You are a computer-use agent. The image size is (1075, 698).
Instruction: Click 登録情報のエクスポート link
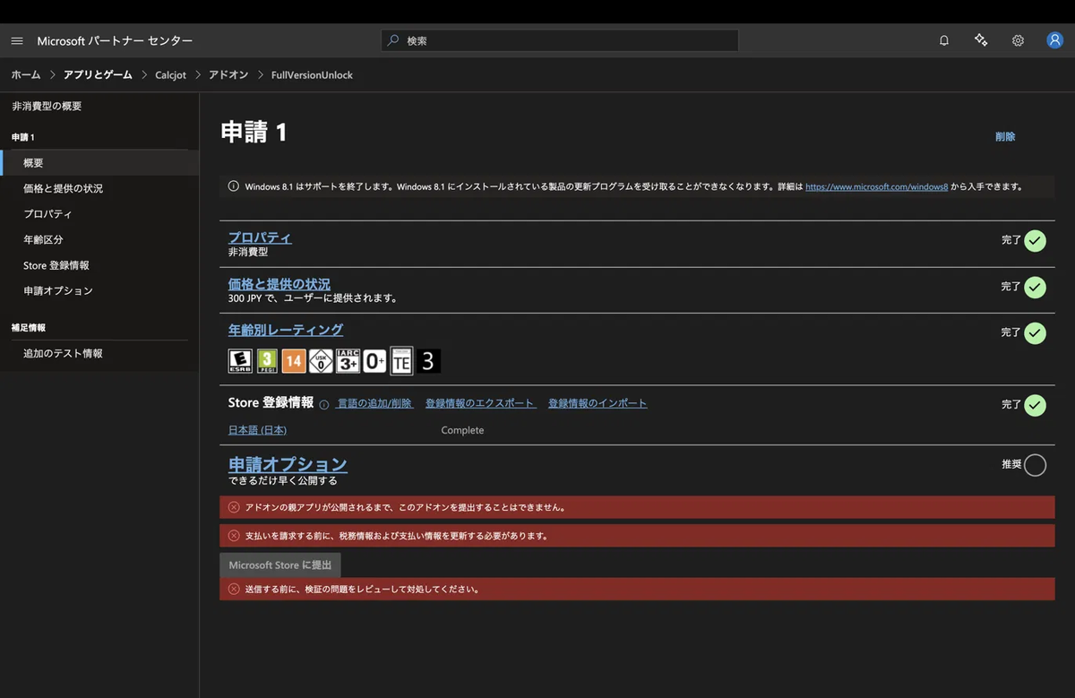481,403
